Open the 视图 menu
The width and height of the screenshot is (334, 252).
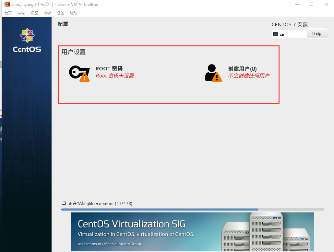pos(34,13)
